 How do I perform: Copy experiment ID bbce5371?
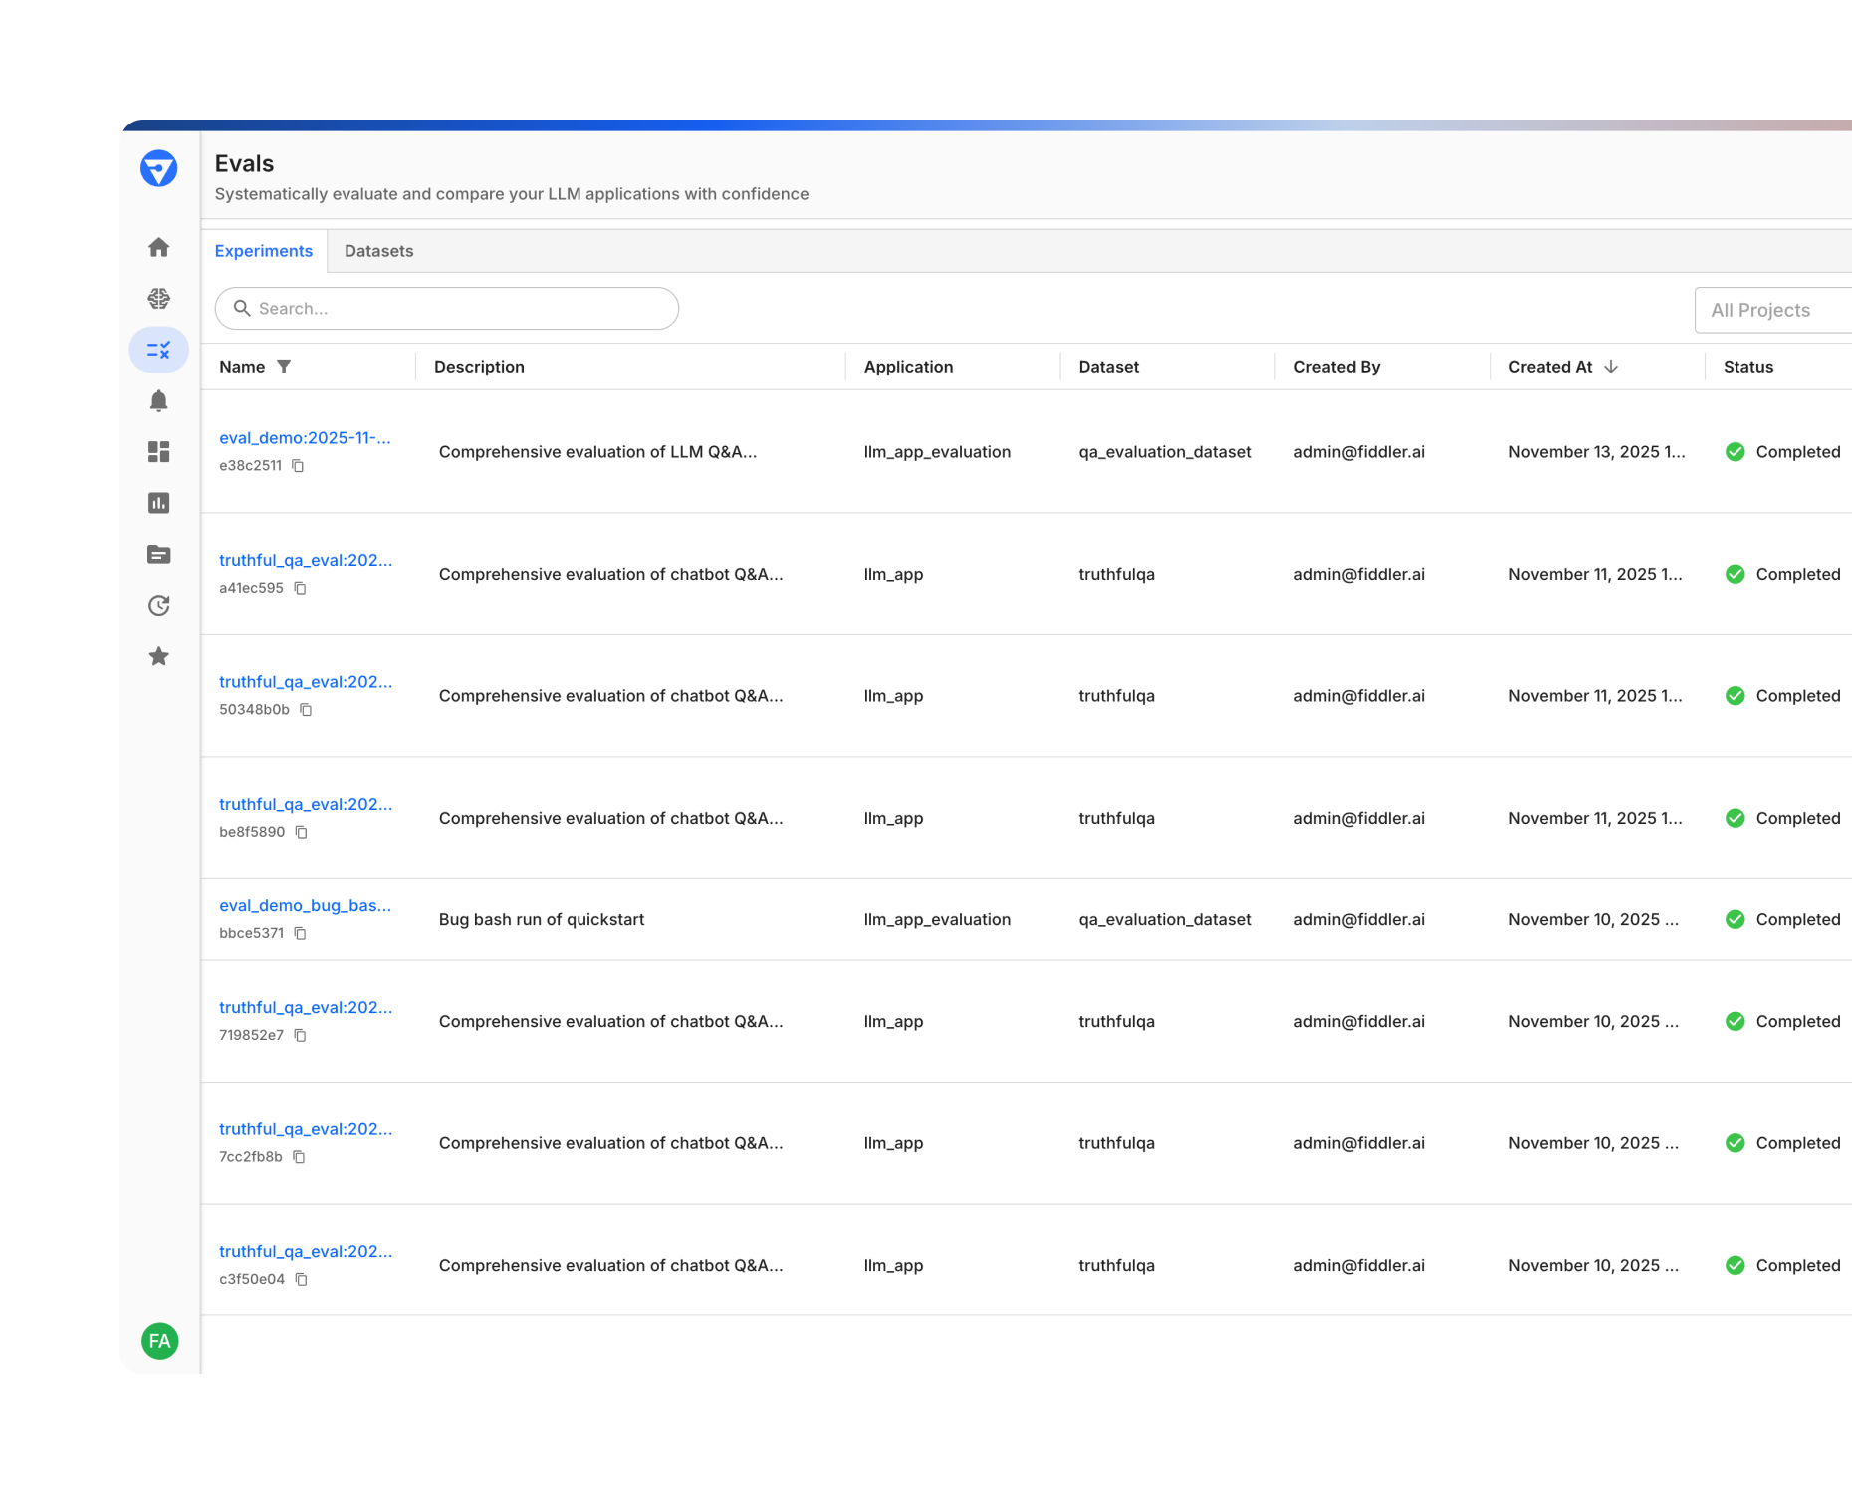[x=301, y=934]
